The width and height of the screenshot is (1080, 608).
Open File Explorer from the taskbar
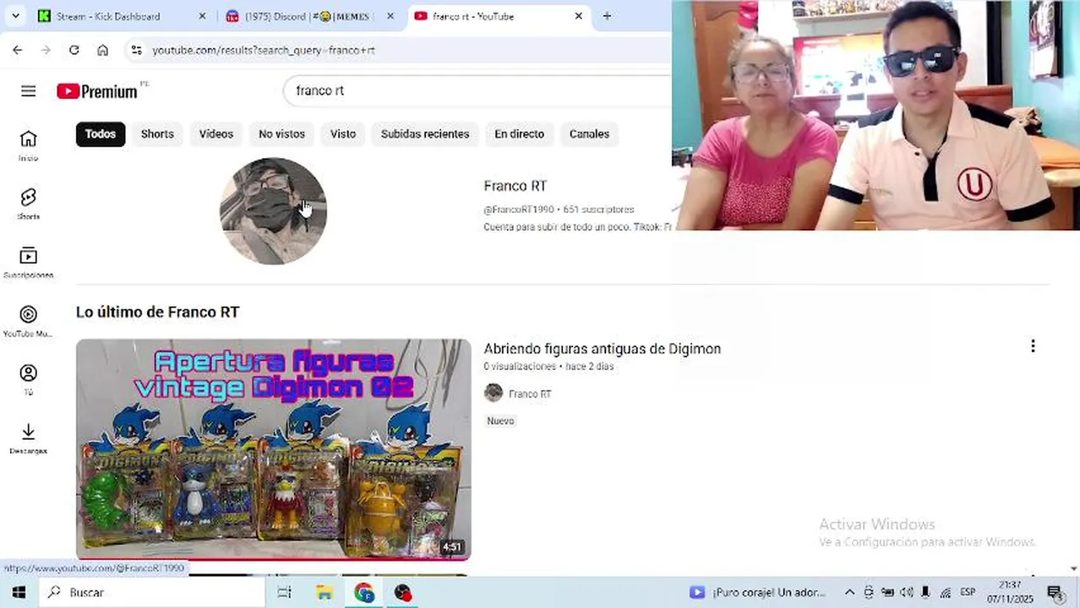click(x=325, y=592)
